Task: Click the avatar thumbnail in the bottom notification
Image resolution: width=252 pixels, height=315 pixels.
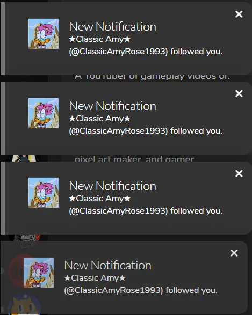Action: click(x=39, y=273)
